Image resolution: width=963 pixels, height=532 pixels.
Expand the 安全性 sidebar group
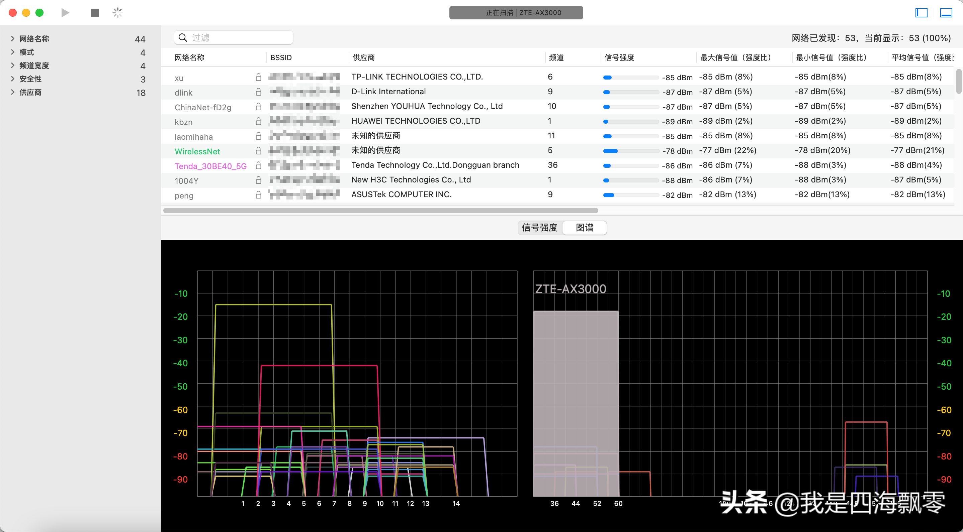tap(12, 79)
